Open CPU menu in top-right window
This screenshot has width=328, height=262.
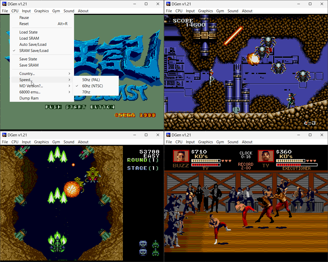(x=179, y=11)
